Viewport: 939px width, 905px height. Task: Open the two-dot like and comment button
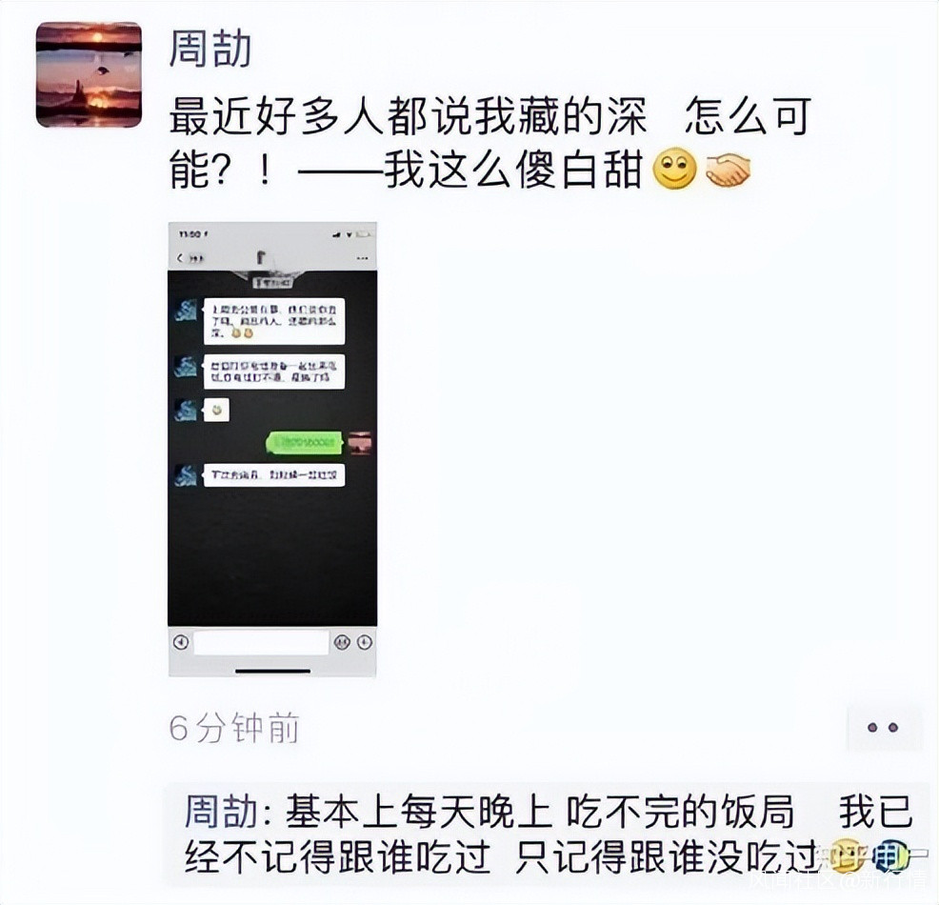point(883,728)
